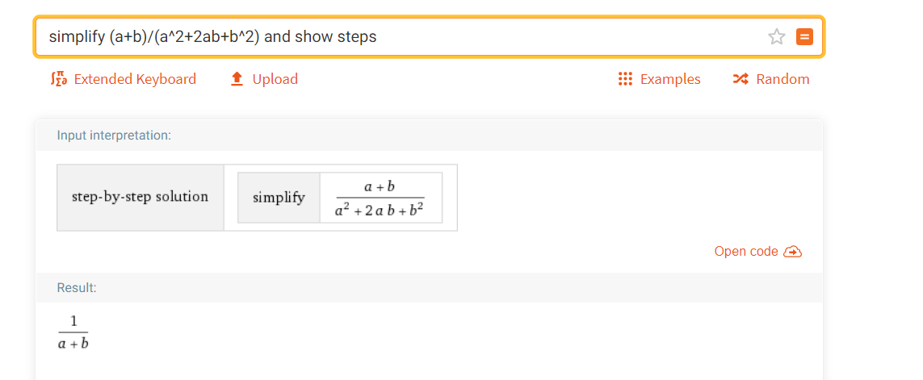Open the Extended Keyboard link
The width and height of the screenshot is (923, 380).
pyautogui.click(x=135, y=79)
